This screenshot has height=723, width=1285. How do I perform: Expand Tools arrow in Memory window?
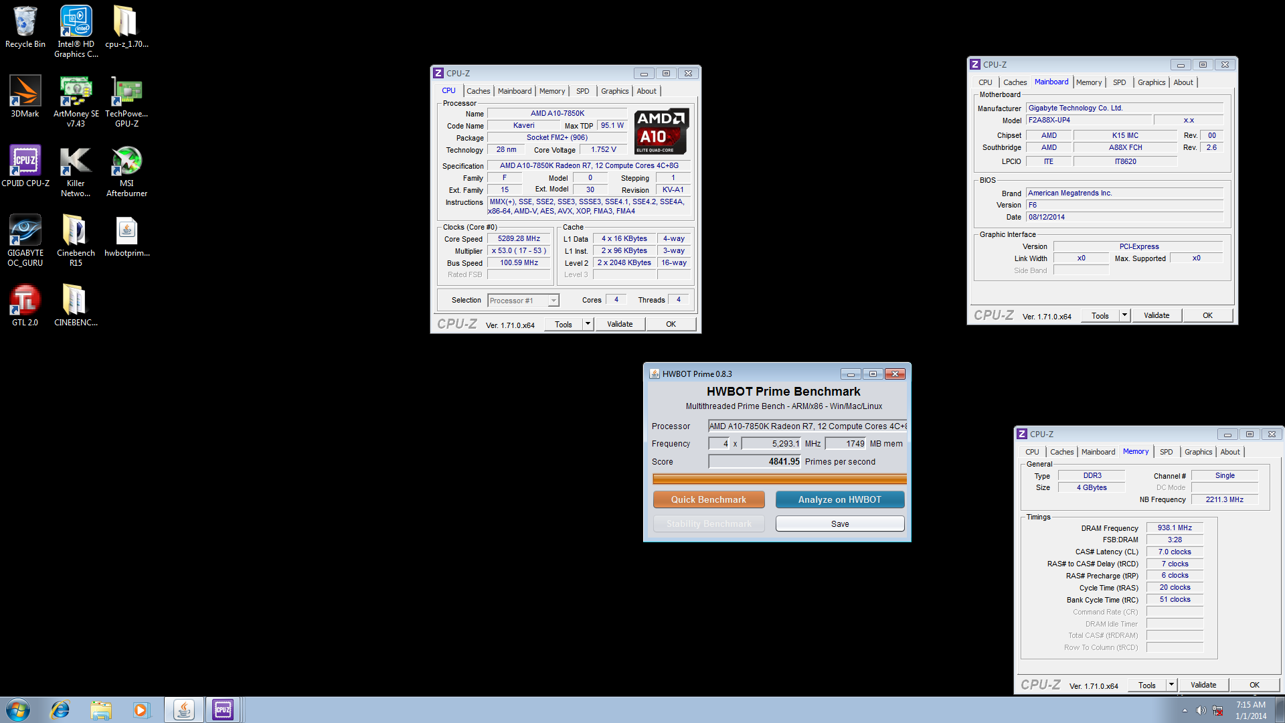pyautogui.click(x=1171, y=685)
